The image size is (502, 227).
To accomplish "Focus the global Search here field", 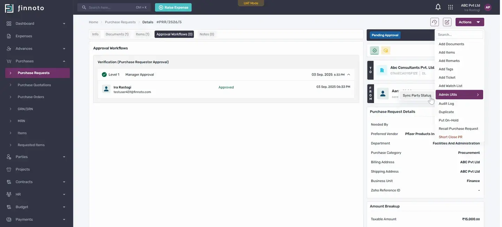I will pos(114,7).
